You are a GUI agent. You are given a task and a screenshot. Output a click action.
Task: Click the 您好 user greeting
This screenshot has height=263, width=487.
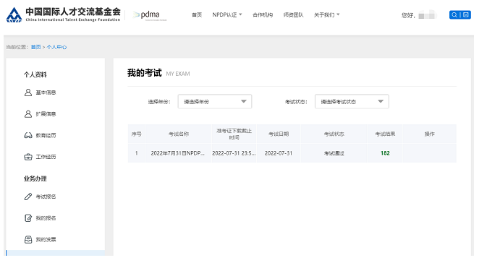coord(408,15)
